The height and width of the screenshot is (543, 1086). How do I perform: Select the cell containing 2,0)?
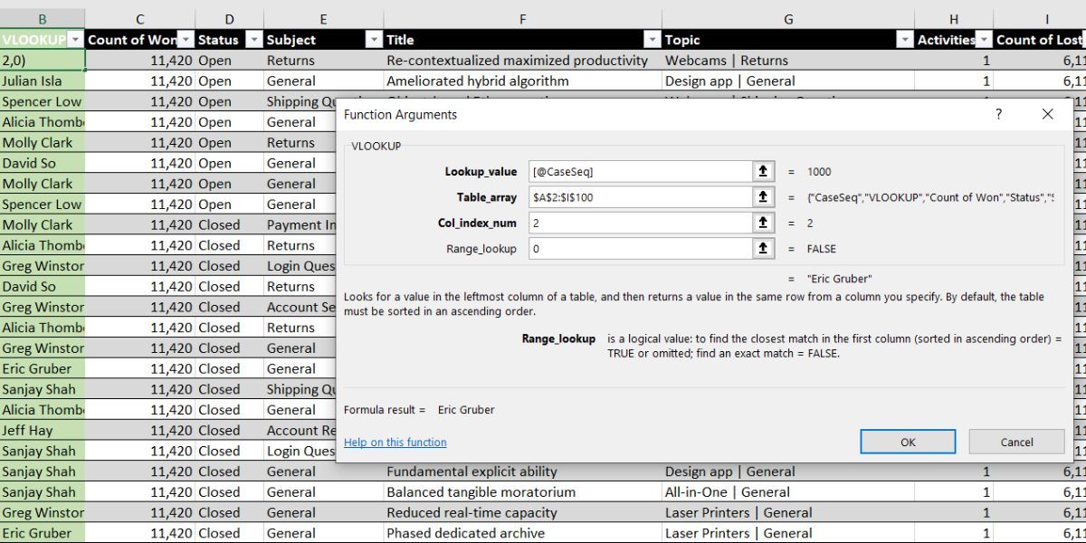43,60
